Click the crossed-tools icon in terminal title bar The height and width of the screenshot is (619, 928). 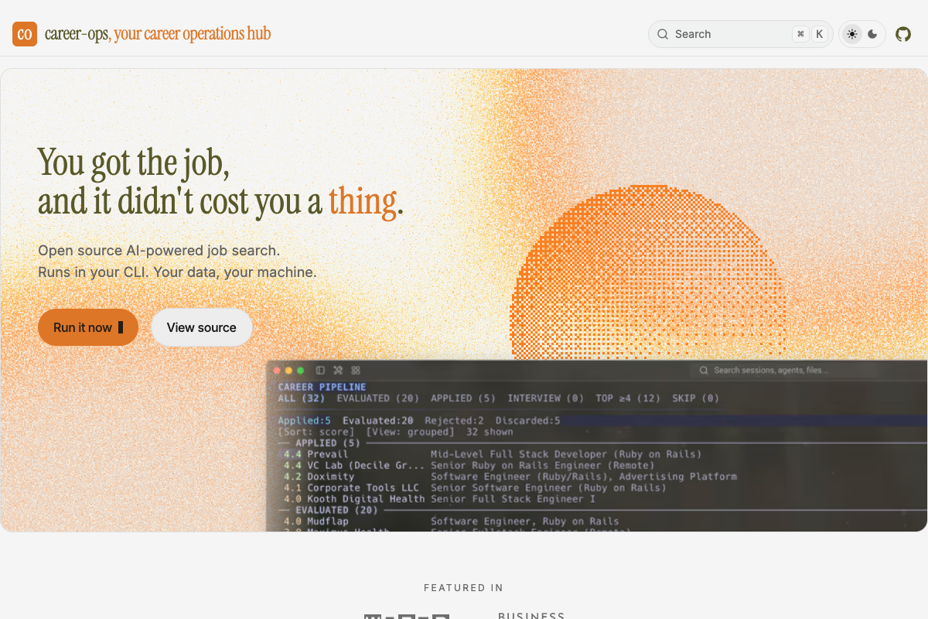pyautogui.click(x=338, y=371)
